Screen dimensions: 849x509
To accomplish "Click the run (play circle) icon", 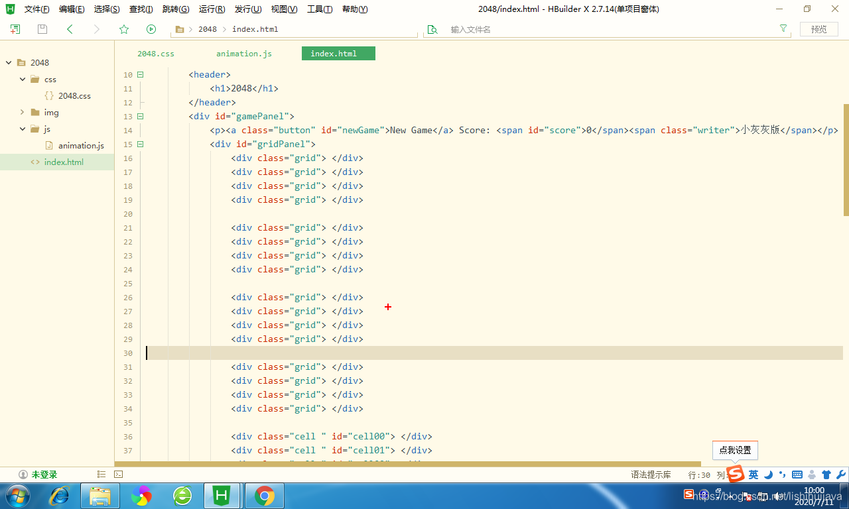I will (x=151, y=29).
